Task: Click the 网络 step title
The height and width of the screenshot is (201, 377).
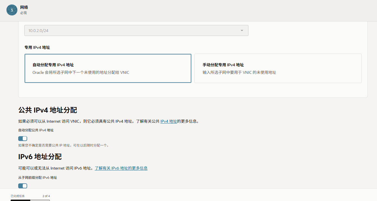Action: click(x=24, y=7)
